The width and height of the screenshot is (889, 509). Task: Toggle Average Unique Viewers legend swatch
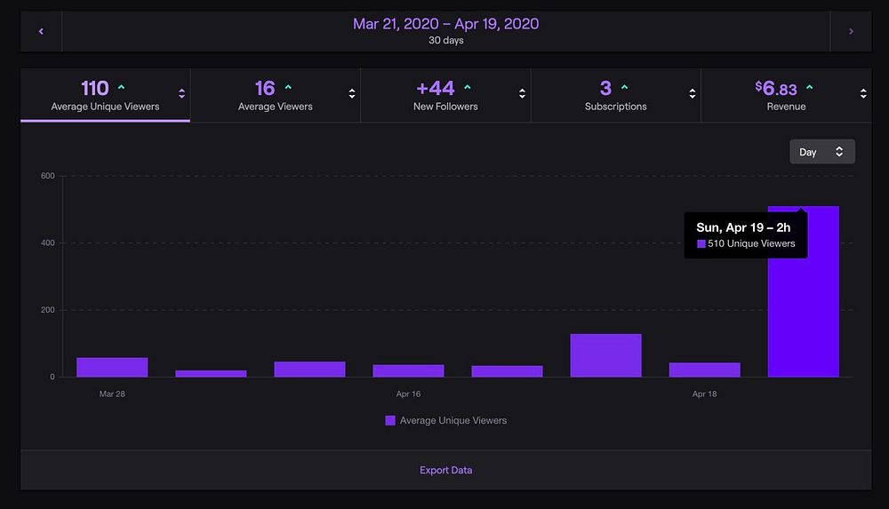tap(390, 420)
